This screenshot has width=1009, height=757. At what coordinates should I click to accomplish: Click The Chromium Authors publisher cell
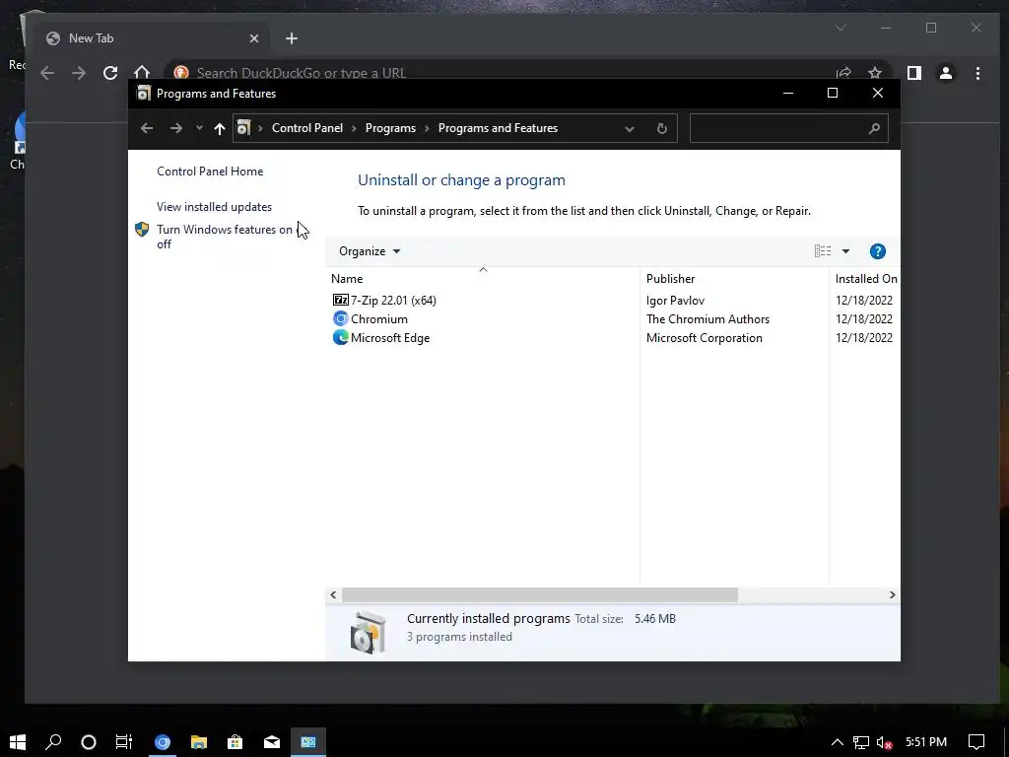coord(707,318)
